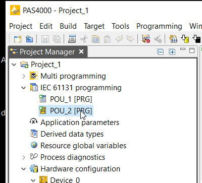Viewport: 202px width, 183px height.
Task: Open the Tools menu
Action: pyautogui.click(x=121, y=26)
